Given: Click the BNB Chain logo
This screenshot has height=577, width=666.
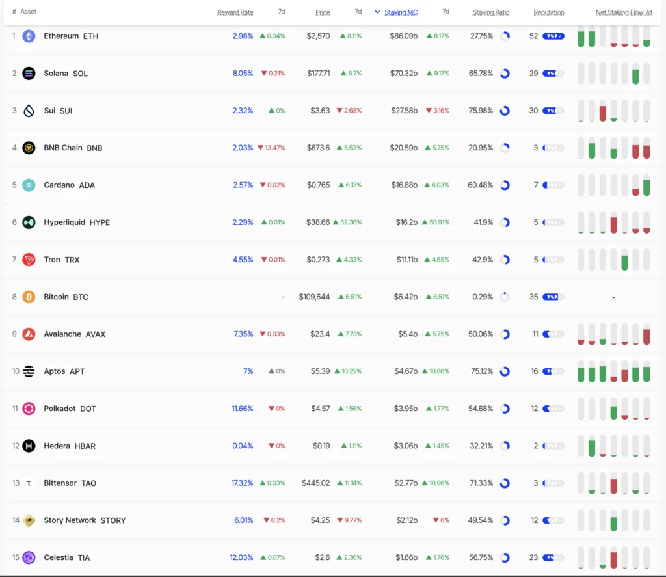Looking at the screenshot, I should pos(29,148).
